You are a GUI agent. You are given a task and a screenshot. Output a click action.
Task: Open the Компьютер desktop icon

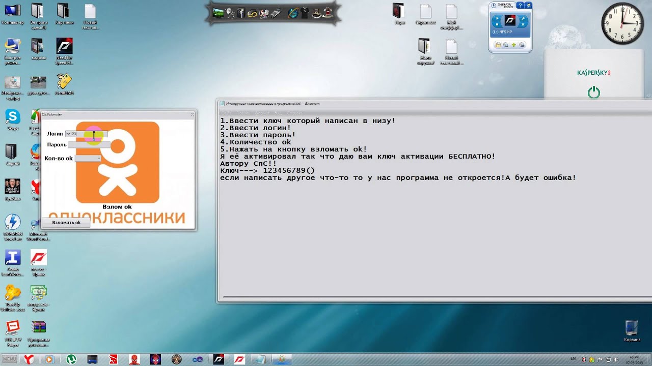pos(13,14)
